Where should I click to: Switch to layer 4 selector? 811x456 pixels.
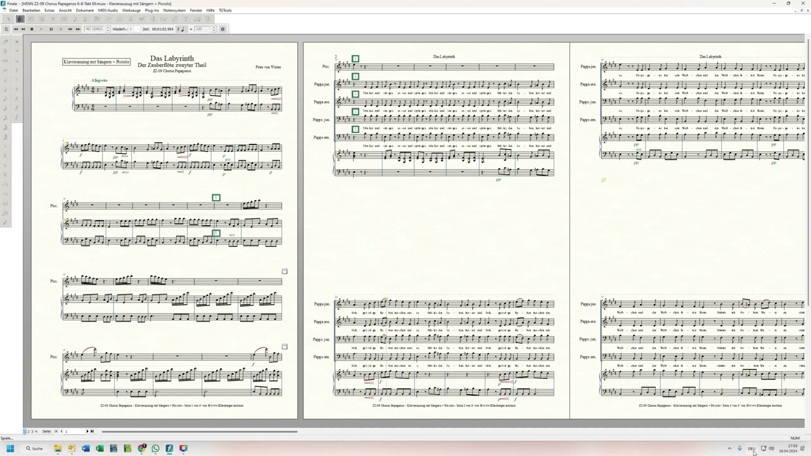(x=36, y=431)
